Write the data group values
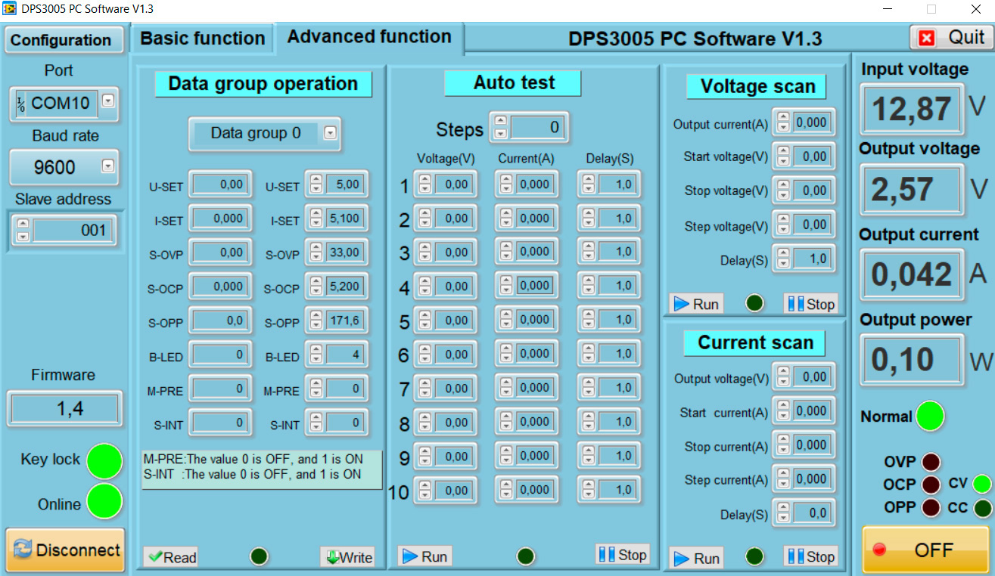995x576 pixels. click(347, 557)
